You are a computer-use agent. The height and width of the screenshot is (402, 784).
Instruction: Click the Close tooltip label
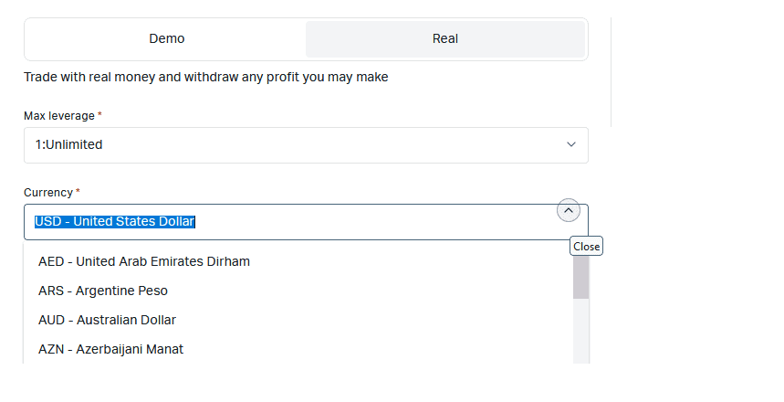click(587, 247)
